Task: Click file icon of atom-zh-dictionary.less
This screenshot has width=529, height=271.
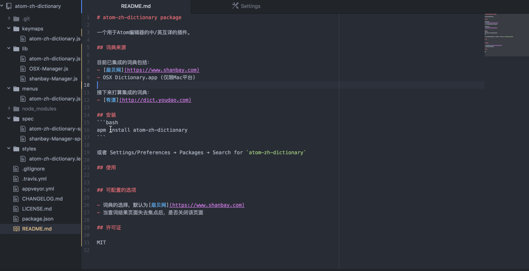Action: coord(23,159)
